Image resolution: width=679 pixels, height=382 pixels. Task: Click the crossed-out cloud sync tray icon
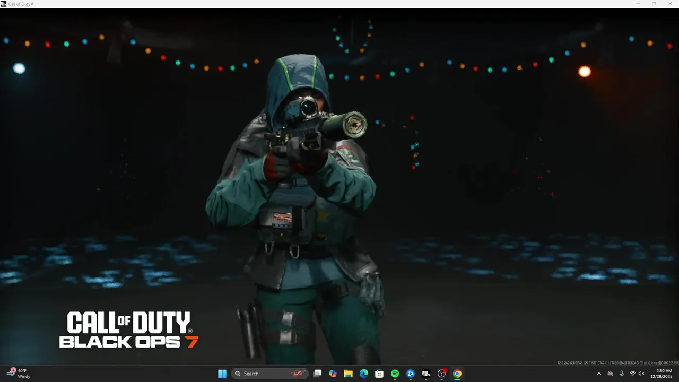610,374
